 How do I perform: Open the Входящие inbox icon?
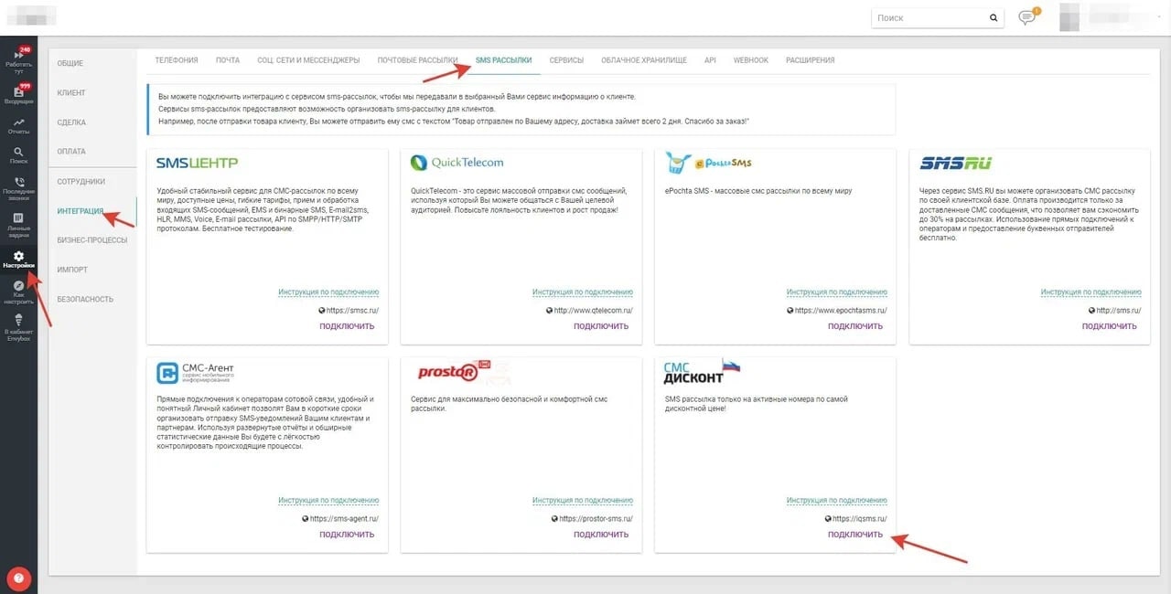[18, 94]
